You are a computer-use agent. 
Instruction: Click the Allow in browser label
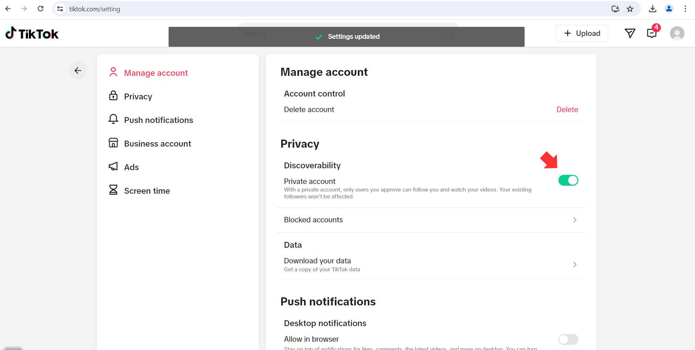pyautogui.click(x=311, y=339)
